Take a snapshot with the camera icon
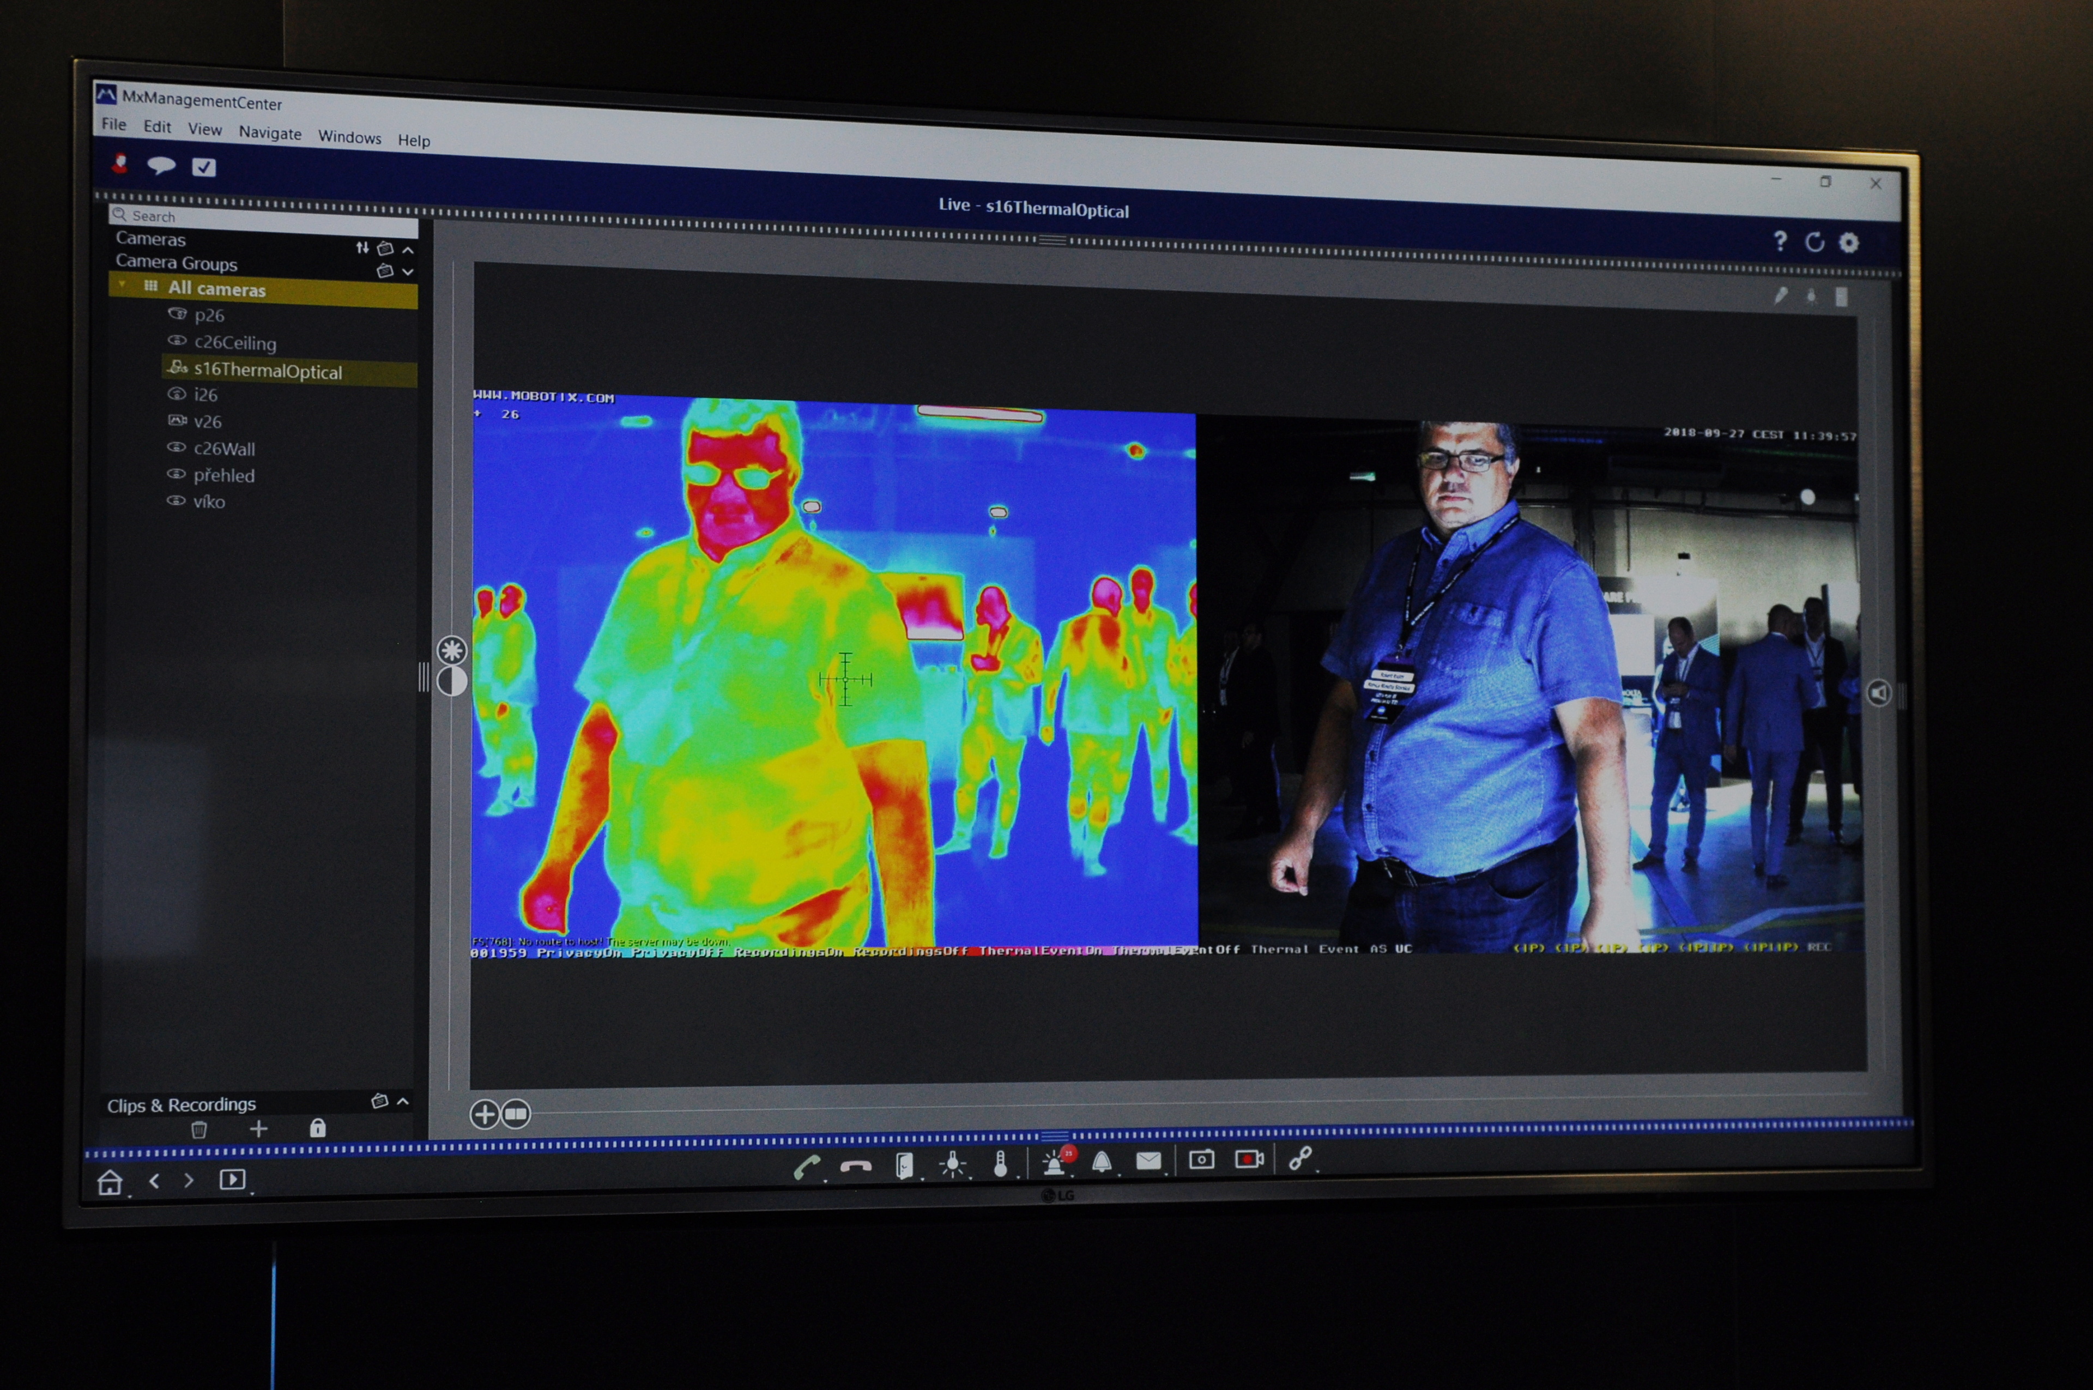This screenshot has height=1390, width=2093. 1201,1159
